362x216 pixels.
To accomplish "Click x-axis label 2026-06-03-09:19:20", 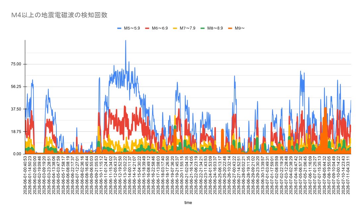I will (x=44, y=175).
